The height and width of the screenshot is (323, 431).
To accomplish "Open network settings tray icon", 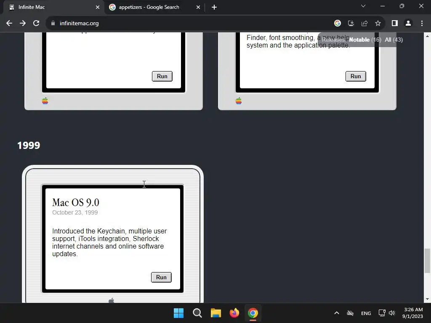I will tap(382, 313).
